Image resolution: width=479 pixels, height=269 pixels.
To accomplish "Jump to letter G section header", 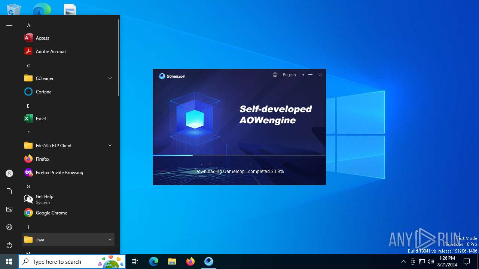I will click(x=28, y=186).
